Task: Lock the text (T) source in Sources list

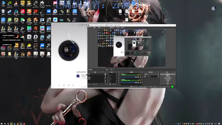Action: [x=118, y=76]
